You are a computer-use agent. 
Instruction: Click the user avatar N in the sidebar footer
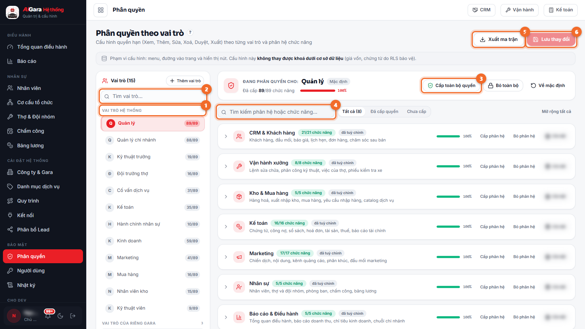pyautogui.click(x=14, y=316)
